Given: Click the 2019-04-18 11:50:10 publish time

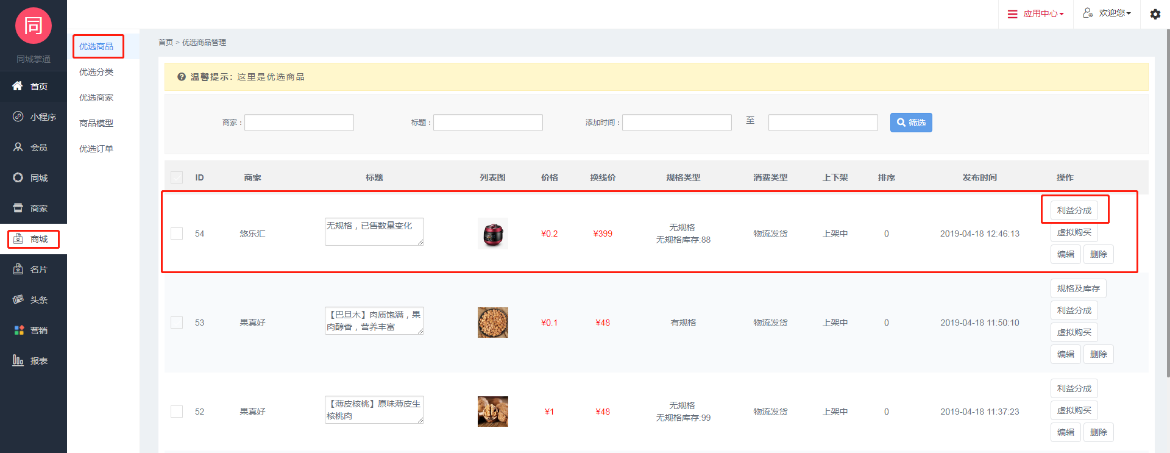Looking at the screenshot, I should coord(980,323).
